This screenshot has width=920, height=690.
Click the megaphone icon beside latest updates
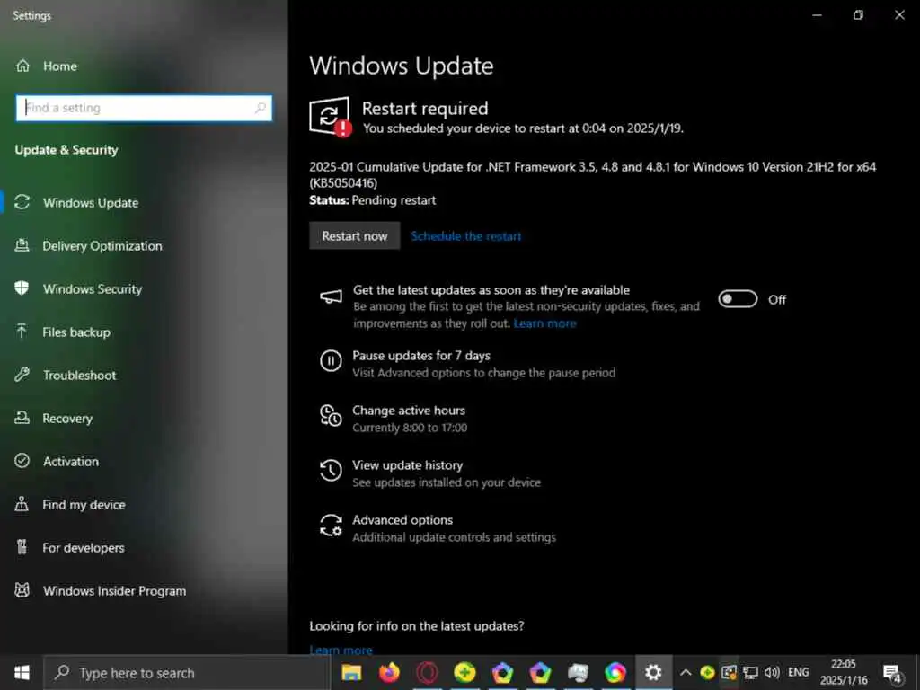(331, 296)
